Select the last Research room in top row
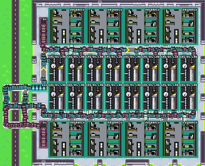The width and height of the screenshot is (205, 166). [180, 26]
